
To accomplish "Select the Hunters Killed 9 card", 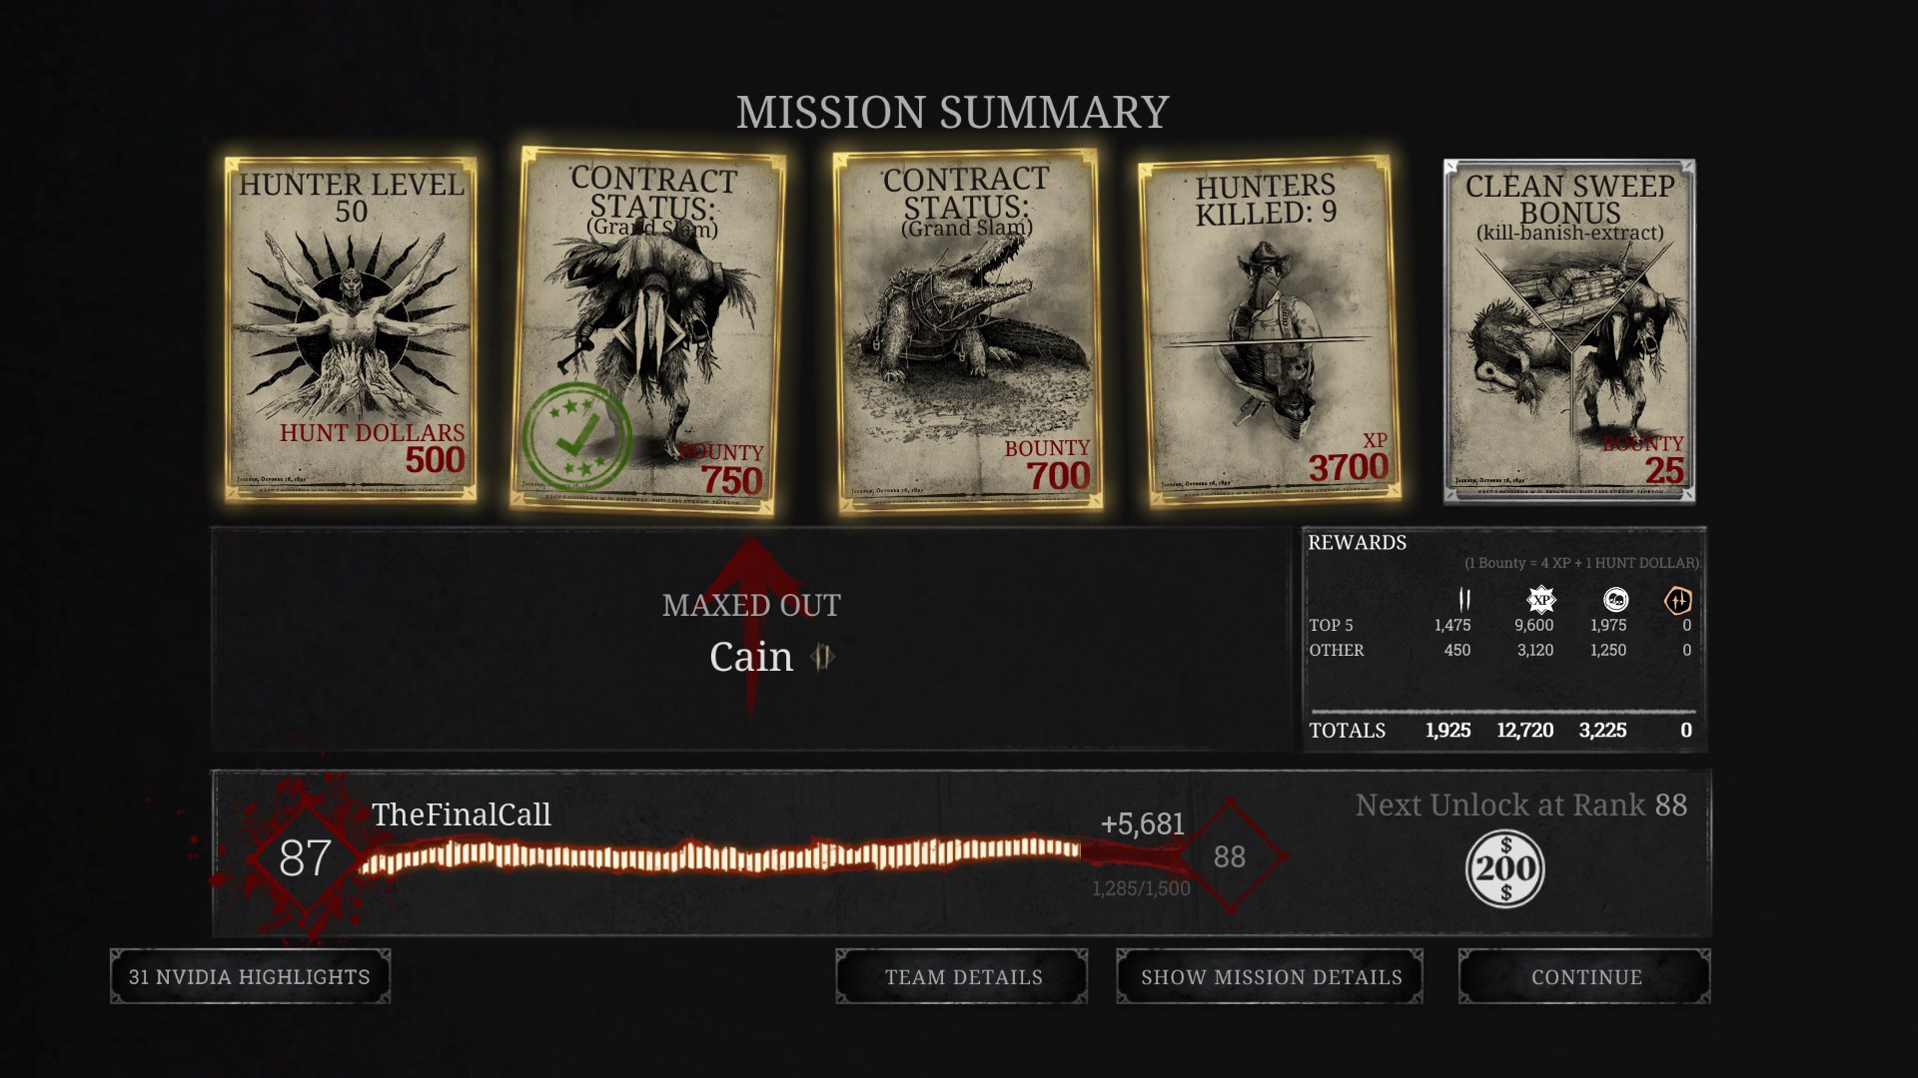I will click(1269, 332).
